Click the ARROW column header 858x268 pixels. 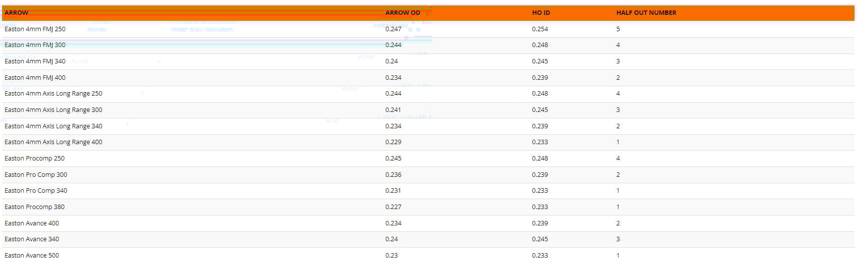coord(16,13)
